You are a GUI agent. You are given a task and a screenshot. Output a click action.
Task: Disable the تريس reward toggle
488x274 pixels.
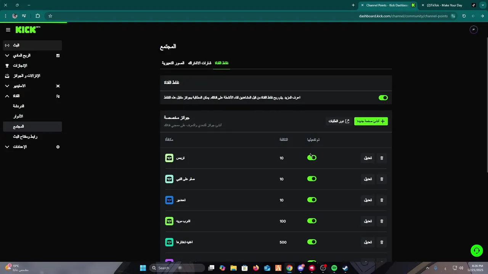click(312, 158)
